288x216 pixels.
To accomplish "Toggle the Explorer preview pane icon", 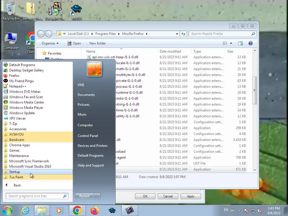I will [x=240, y=43].
